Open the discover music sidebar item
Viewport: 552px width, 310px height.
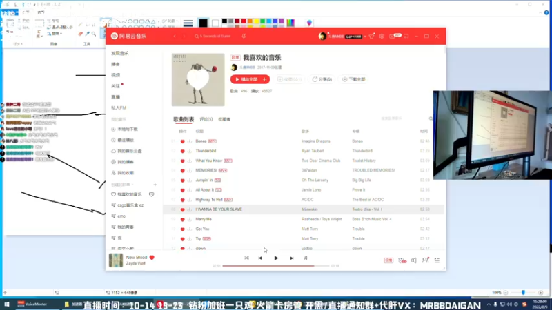(120, 54)
